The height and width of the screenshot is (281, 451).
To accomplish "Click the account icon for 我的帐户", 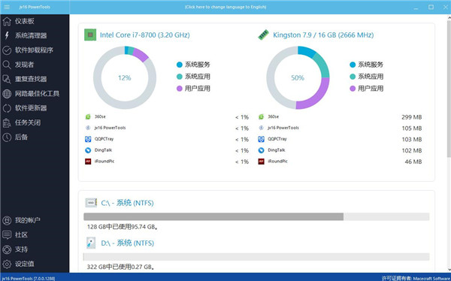I will pos(7,220).
